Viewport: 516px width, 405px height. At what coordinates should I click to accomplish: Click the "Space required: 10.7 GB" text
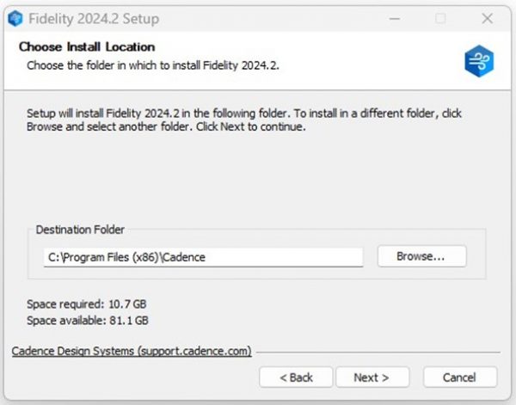click(86, 304)
